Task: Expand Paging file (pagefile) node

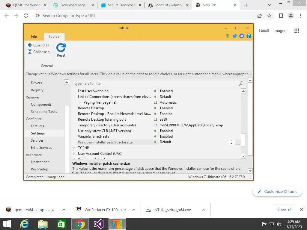Action: 80,102
